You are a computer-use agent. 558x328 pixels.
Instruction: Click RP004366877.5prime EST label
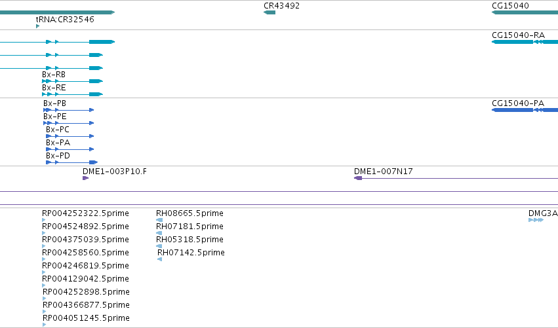coord(86,305)
